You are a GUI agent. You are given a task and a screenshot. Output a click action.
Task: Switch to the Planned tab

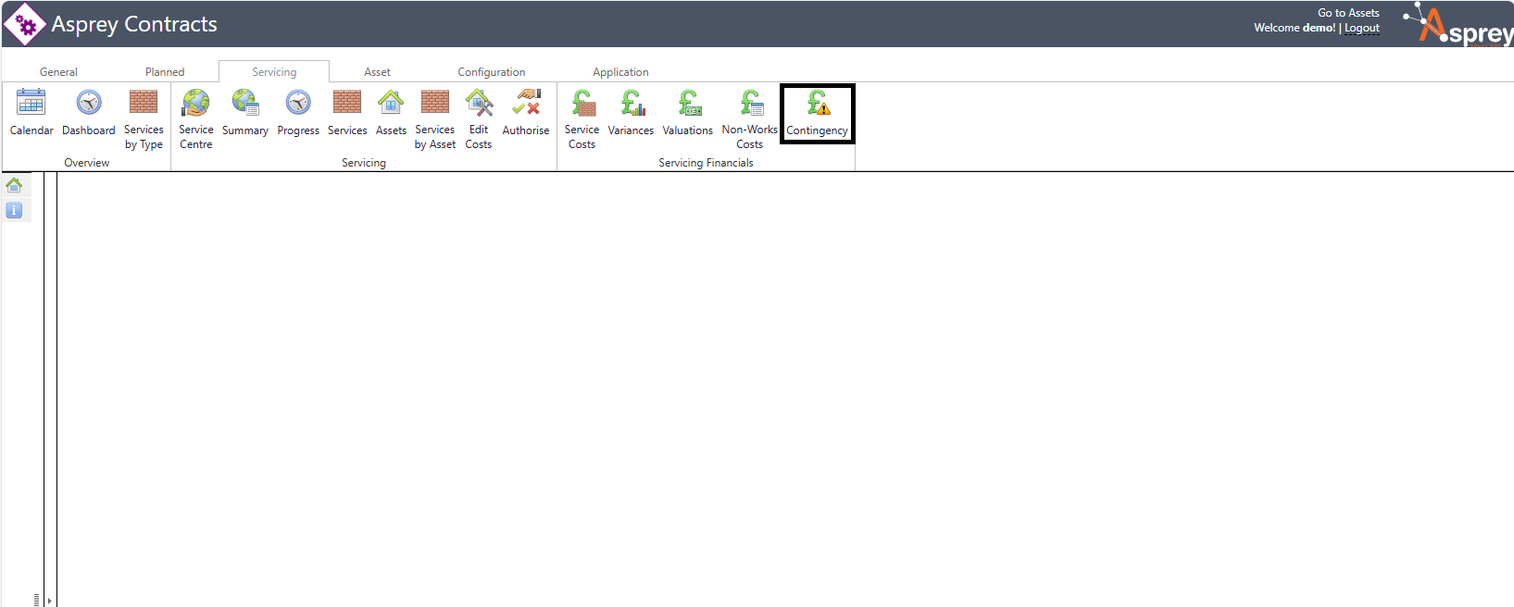pyautogui.click(x=165, y=72)
